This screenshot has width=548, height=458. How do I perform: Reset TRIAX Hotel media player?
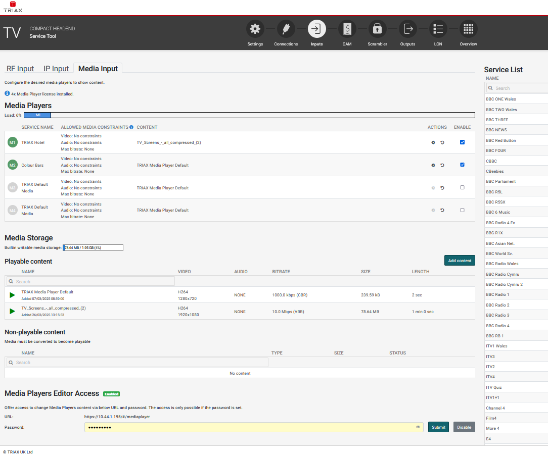pyautogui.click(x=442, y=142)
